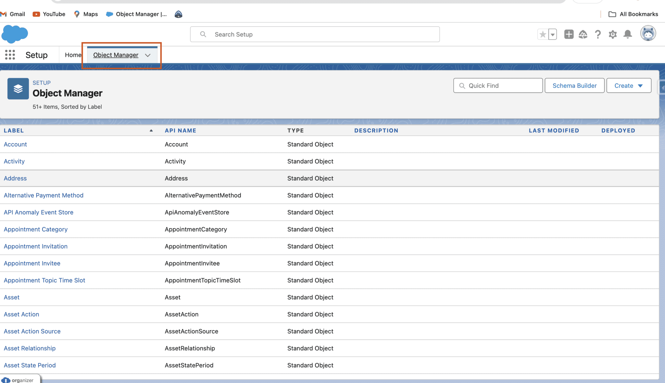Viewport: 665px width, 383px height.
Task: Click the Object Manager setup layers icon
Action: coord(18,88)
